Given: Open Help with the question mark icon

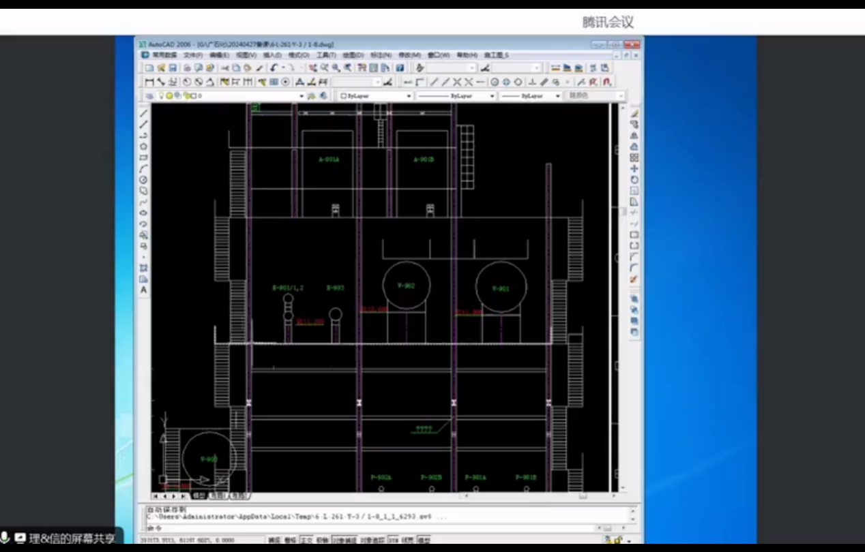Looking at the screenshot, I should click(400, 68).
